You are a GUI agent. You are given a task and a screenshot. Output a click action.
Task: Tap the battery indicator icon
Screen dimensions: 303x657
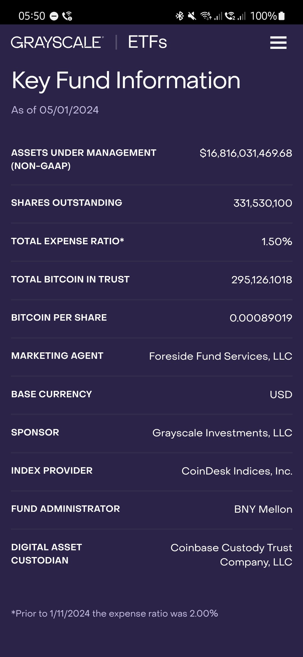pyautogui.click(x=282, y=16)
